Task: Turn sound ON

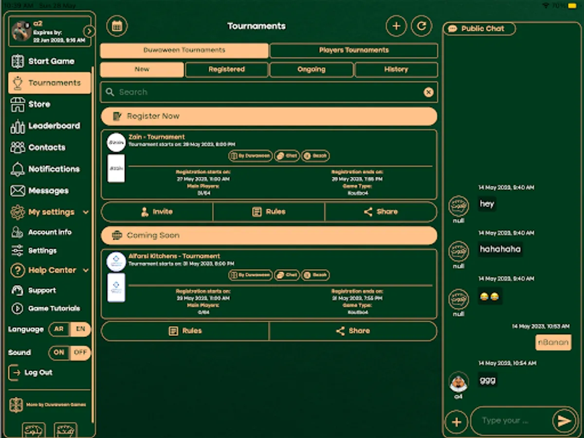Action: [x=59, y=352]
